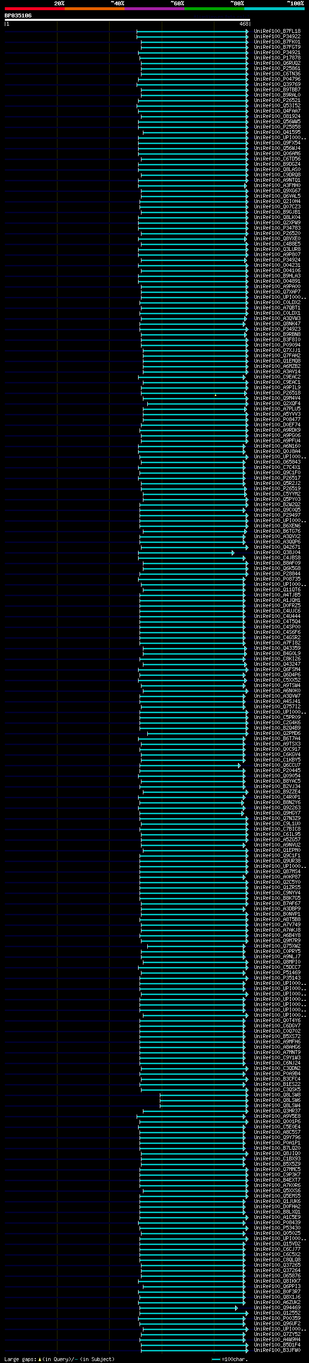Select hit label UniRef100_P25858

(x=277, y=127)
